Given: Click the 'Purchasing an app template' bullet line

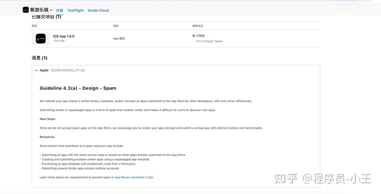Looking at the screenshot, I should coord(88,164).
